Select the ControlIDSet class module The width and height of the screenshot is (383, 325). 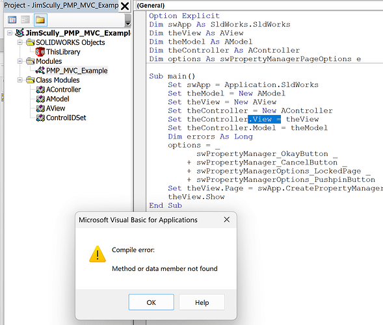[66, 118]
